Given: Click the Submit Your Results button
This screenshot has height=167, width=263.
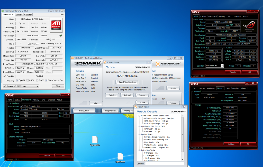Looking at the screenshot, I should [x=127, y=82].
